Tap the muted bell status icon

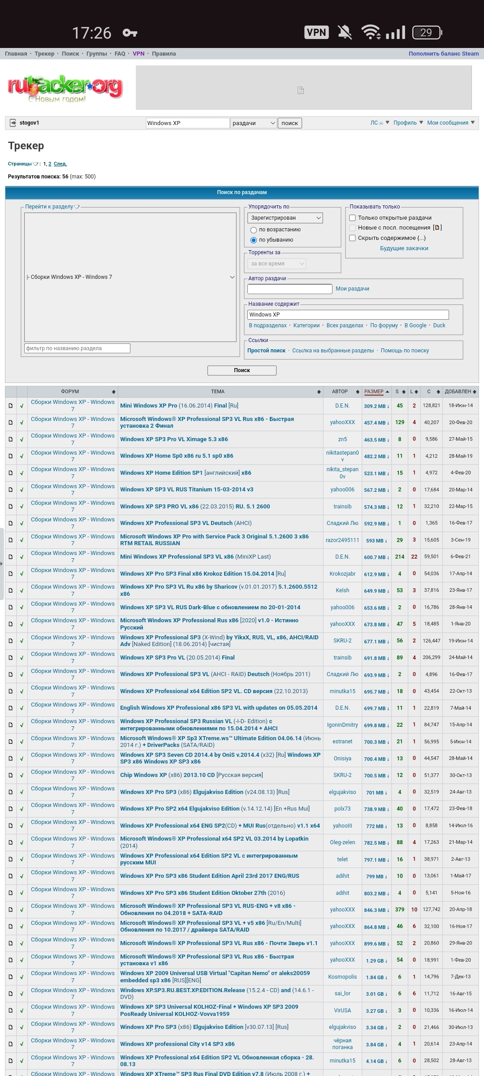(345, 32)
